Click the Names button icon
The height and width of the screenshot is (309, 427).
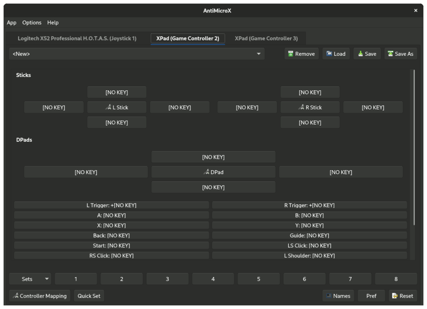click(x=329, y=296)
